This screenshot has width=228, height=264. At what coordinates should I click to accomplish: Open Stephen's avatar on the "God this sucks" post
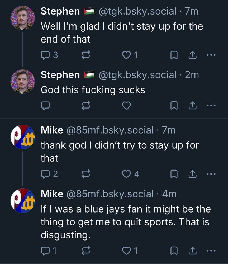coord(22,82)
